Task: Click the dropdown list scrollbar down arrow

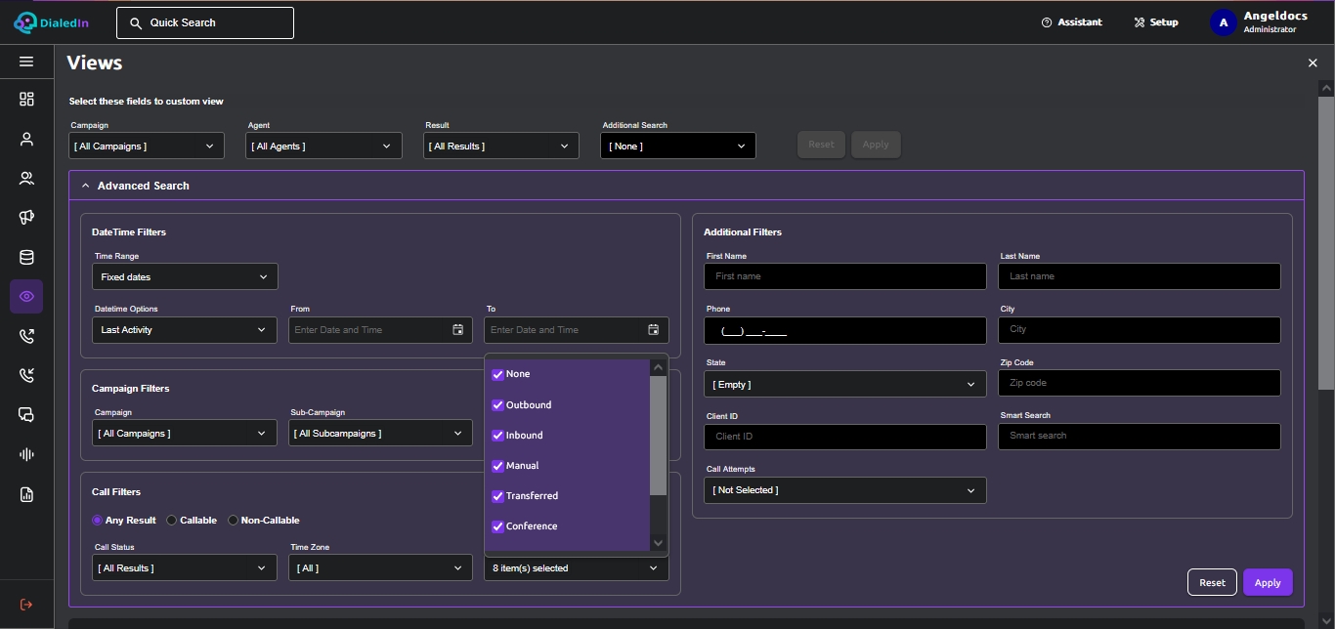Action: click(658, 543)
